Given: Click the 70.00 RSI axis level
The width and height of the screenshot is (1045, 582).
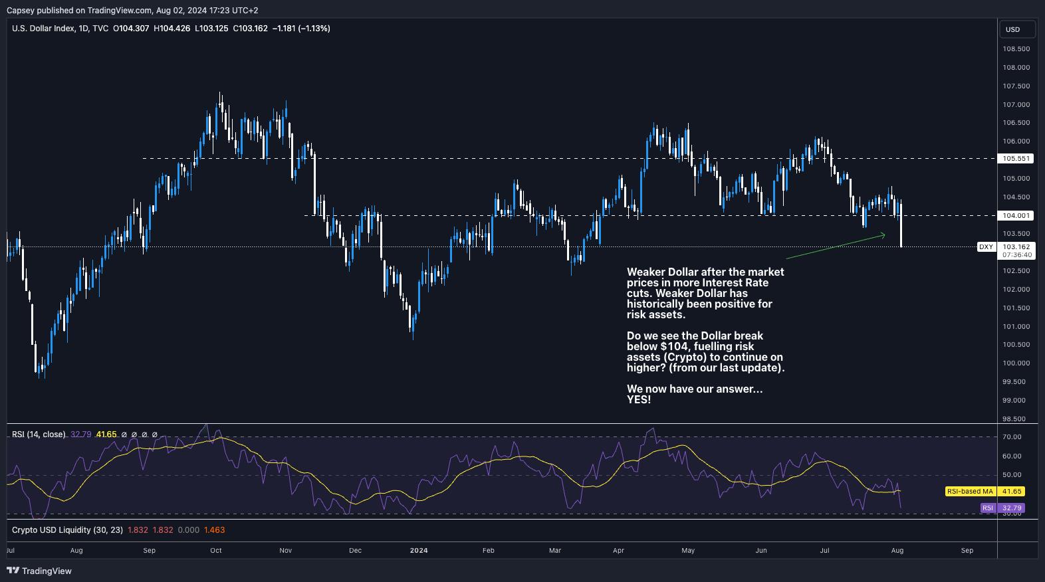Looking at the screenshot, I should pyautogui.click(x=1012, y=437).
